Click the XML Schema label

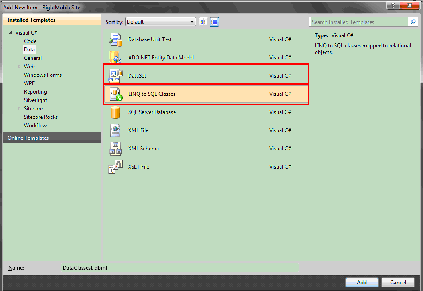point(143,149)
